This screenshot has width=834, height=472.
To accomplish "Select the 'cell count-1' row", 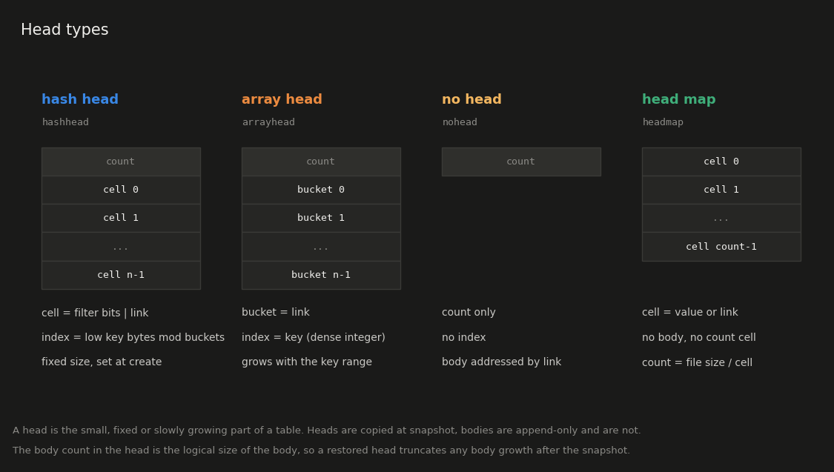I will click(x=722, y=247).
